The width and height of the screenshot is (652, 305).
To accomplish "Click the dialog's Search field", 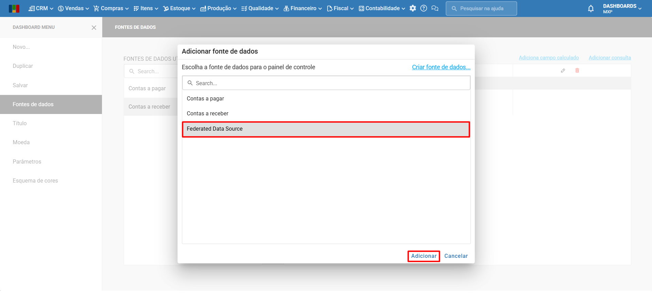I will tap(326, 83).
